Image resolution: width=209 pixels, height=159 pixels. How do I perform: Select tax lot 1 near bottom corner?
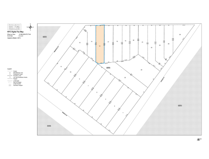123,113
